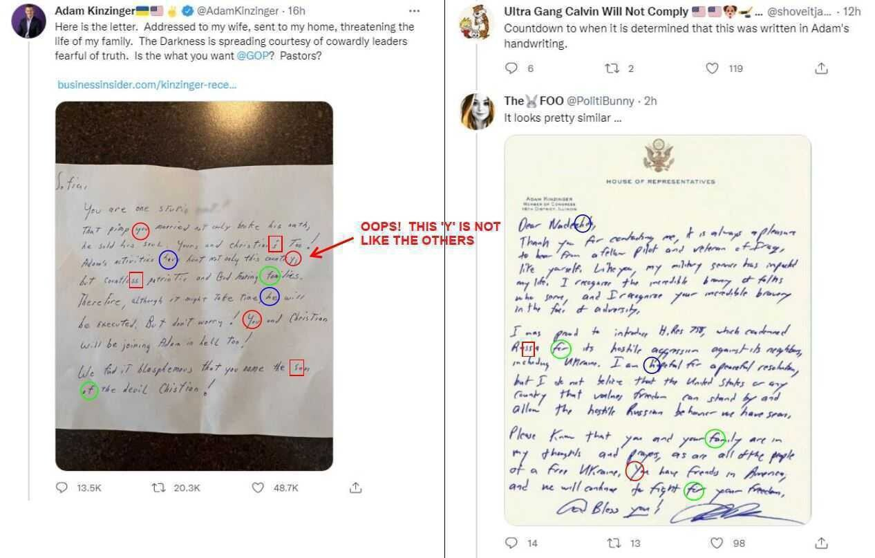
Task: Retweet Adam Kinzinger's letter tweet
Action: click(158, 487)
